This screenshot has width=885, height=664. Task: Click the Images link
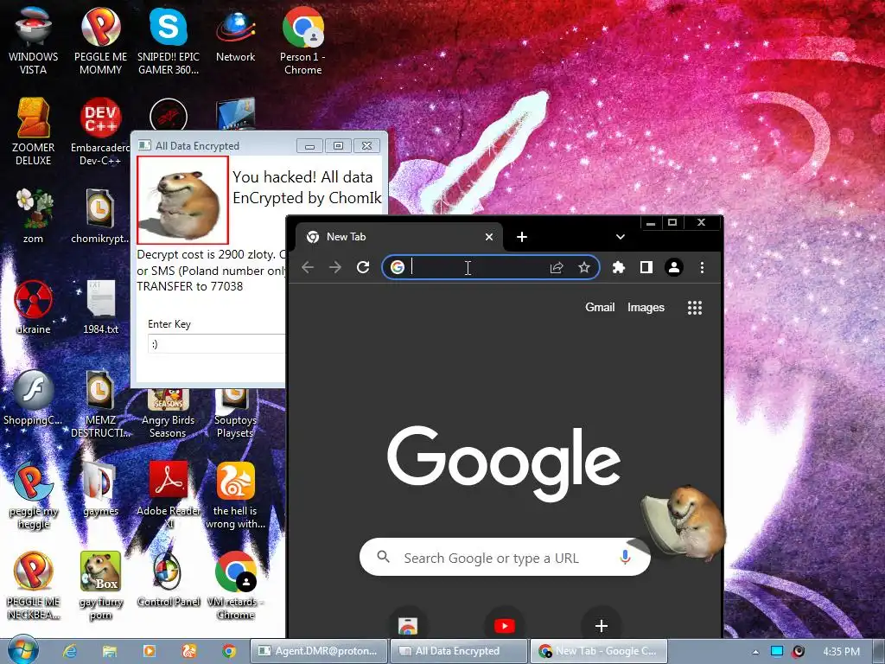646,307
